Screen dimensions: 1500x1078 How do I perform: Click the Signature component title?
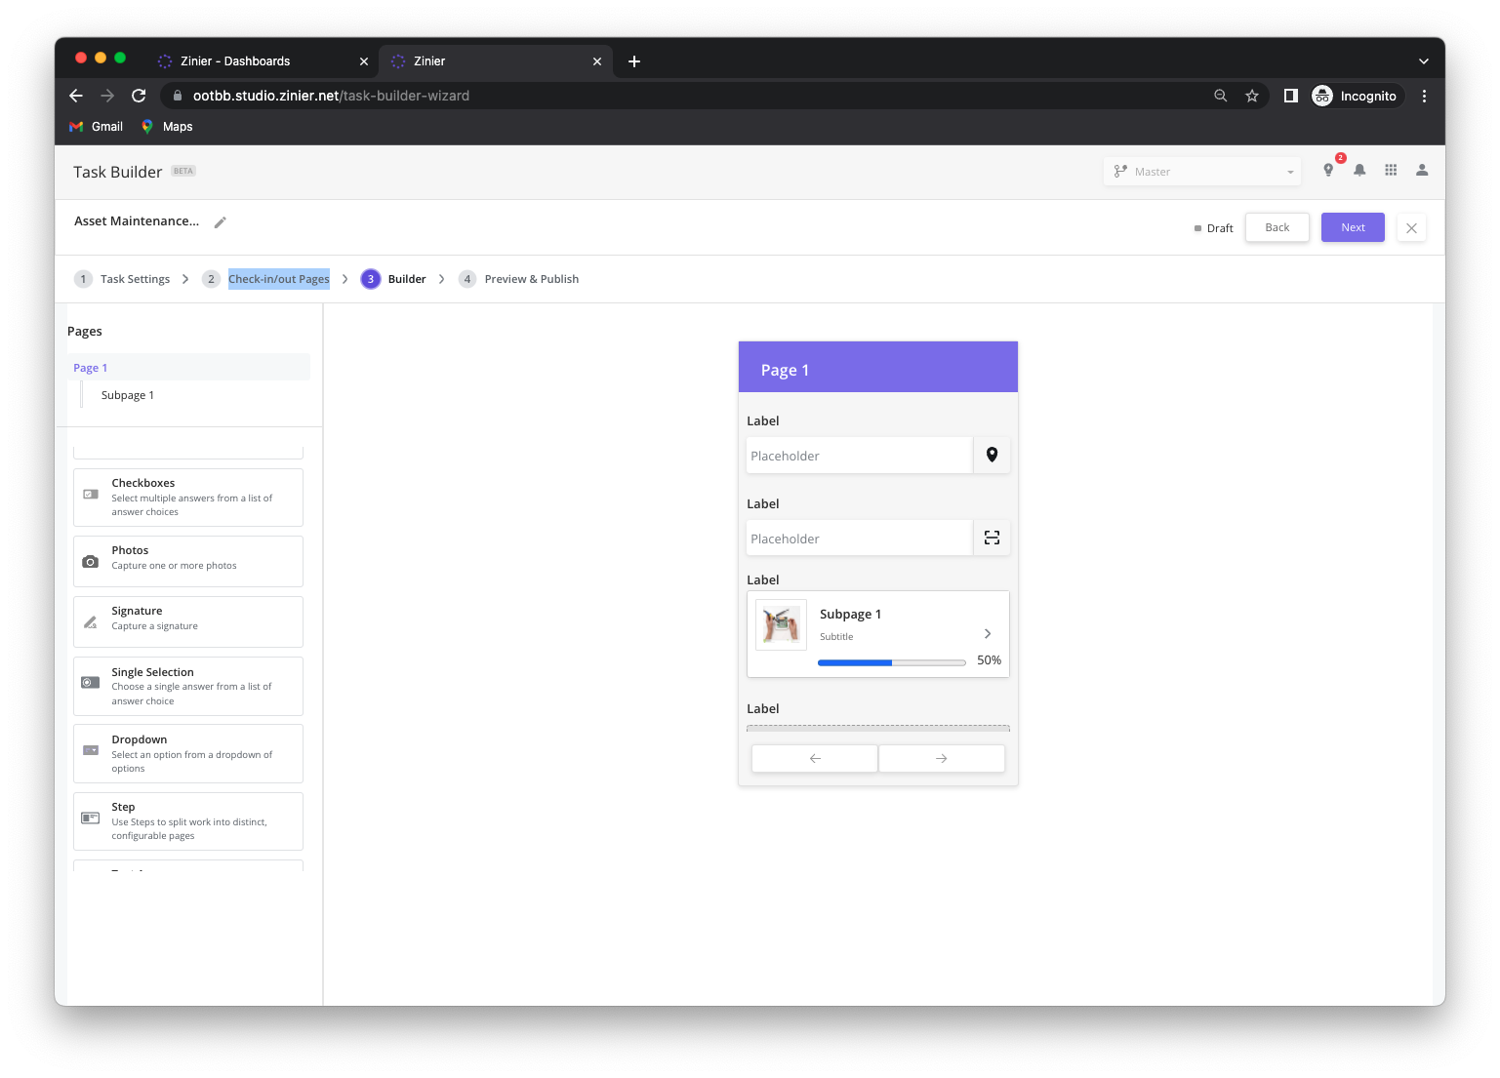[x=137, y=611]
